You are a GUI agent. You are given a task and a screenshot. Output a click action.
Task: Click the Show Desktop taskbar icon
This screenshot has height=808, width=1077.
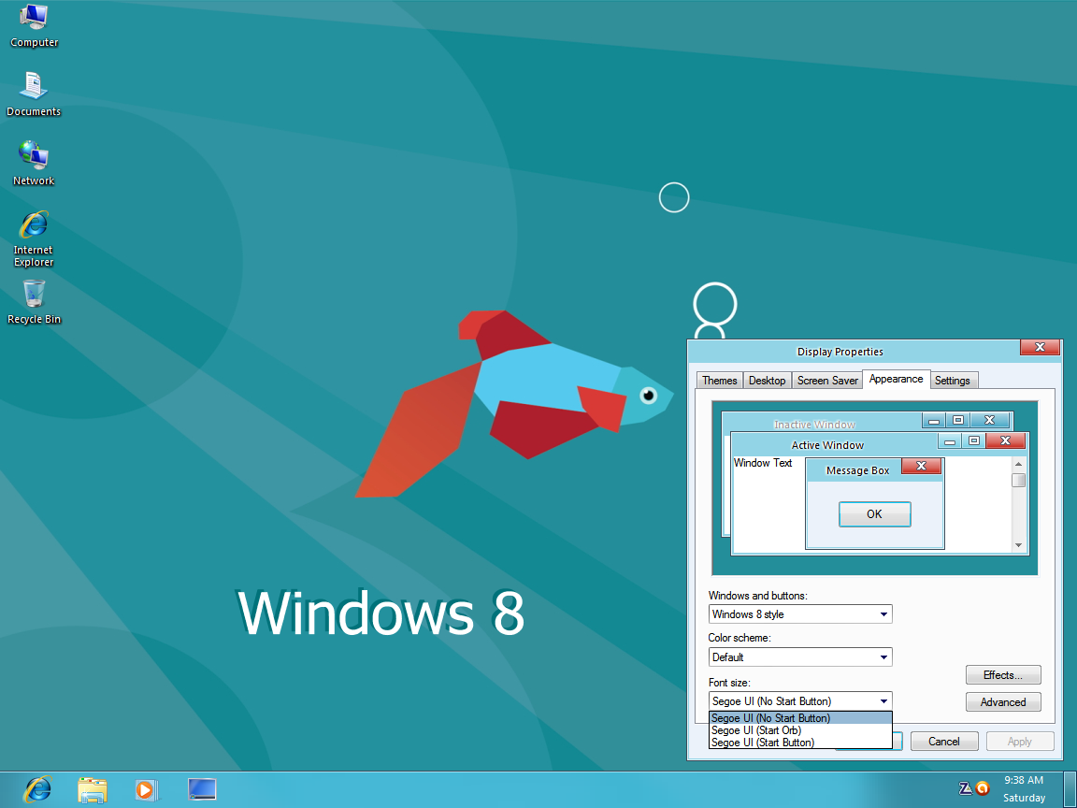pos(202,789)
